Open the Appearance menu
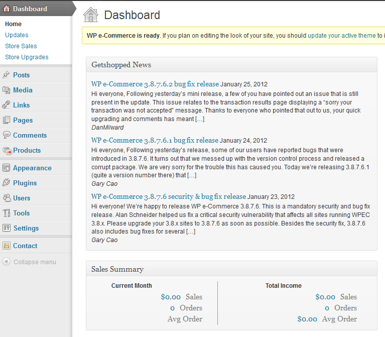 click(x=32, y=168)
